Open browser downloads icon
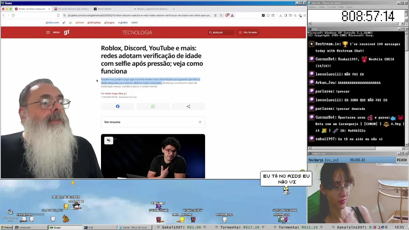 (281, 15)
